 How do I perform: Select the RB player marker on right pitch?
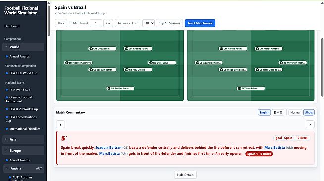click(x=293, y=63)
